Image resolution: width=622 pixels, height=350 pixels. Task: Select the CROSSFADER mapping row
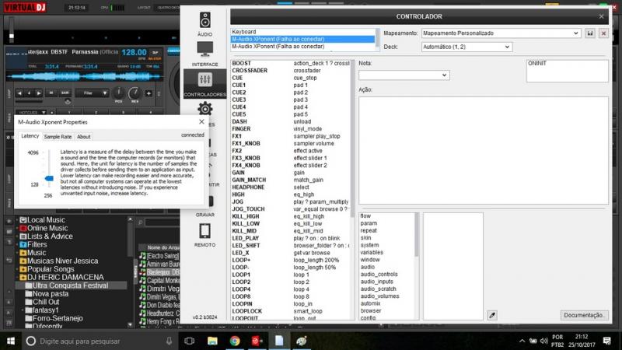pos(291,71)
